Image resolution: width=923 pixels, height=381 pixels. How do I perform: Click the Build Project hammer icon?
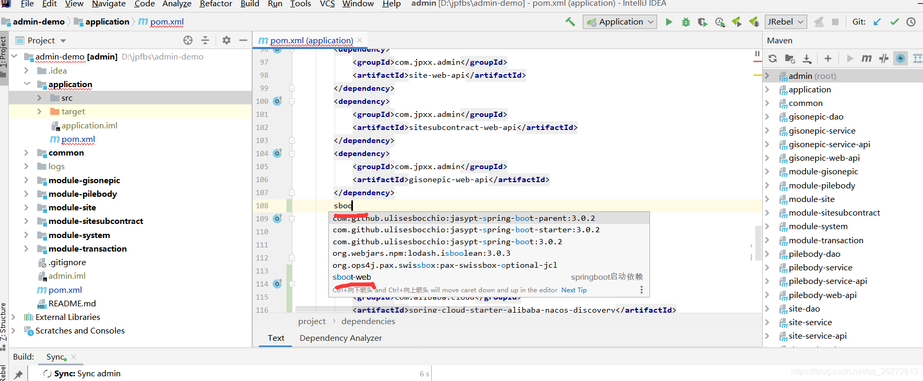(x=570, y=21)
